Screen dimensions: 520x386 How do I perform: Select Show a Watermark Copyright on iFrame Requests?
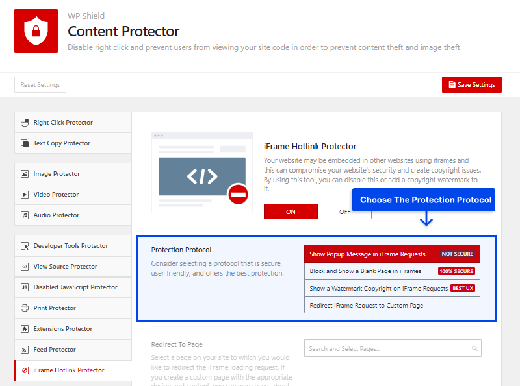coord(392,288)
